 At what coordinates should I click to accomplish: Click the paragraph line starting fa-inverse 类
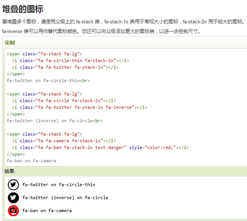click(101, 31)
